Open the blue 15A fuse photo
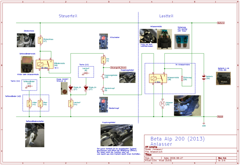240x165 pixels. click(x=182, y=42)
